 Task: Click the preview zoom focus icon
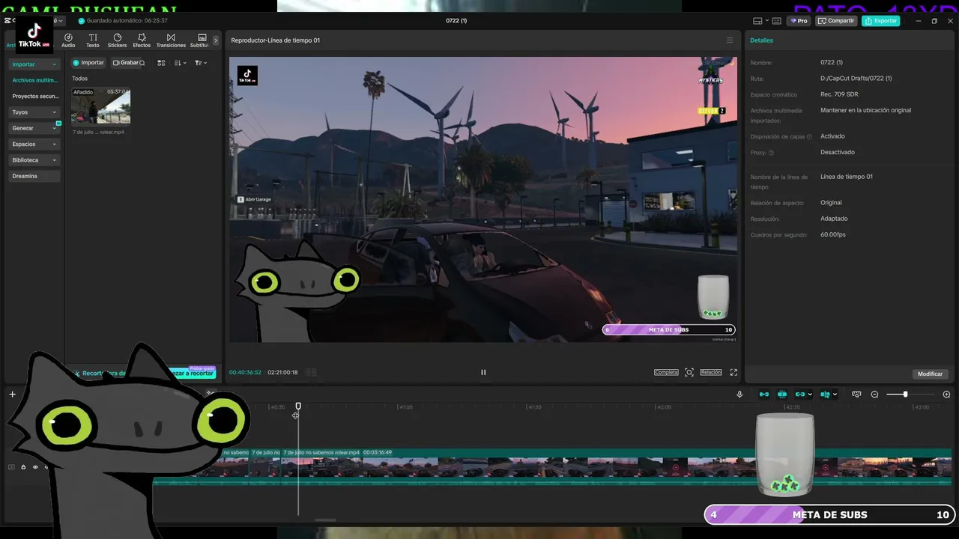coord(689,372)
